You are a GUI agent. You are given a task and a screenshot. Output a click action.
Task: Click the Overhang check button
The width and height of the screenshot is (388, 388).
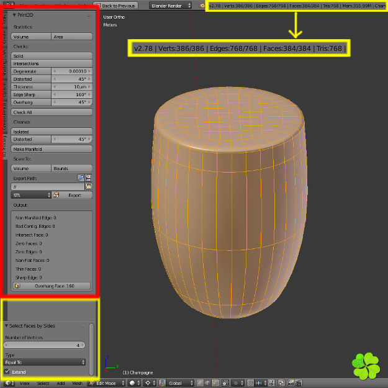tap(31, 102)
